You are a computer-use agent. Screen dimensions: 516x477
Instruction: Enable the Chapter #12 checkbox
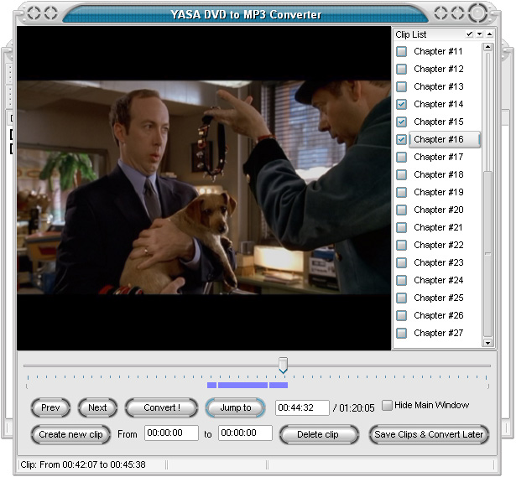[402, 69]
